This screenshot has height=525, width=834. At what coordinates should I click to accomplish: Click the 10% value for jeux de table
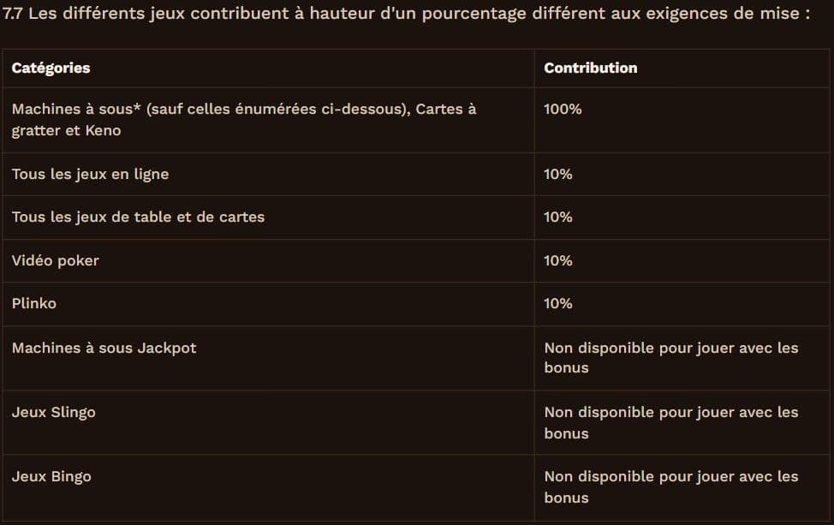[558, 217]
